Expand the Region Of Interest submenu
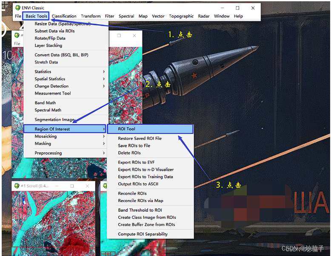Viewport: 331px width, 256px height. (x=65, y=129)
